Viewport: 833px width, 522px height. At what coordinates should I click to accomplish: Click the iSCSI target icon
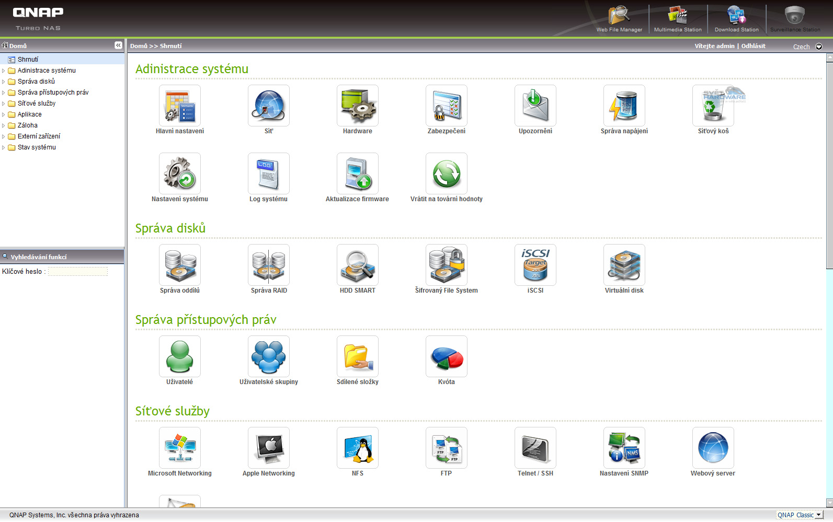[535, 265]
